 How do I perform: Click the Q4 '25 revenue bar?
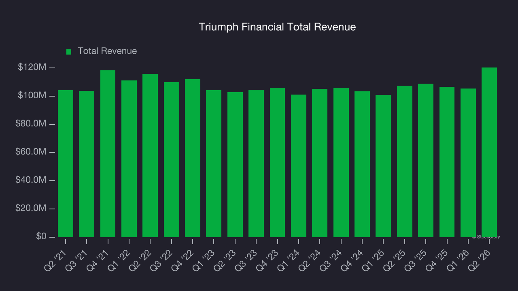click(x=447, y=162)
